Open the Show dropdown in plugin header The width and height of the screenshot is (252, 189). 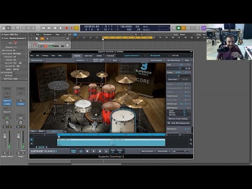point(188,60)
